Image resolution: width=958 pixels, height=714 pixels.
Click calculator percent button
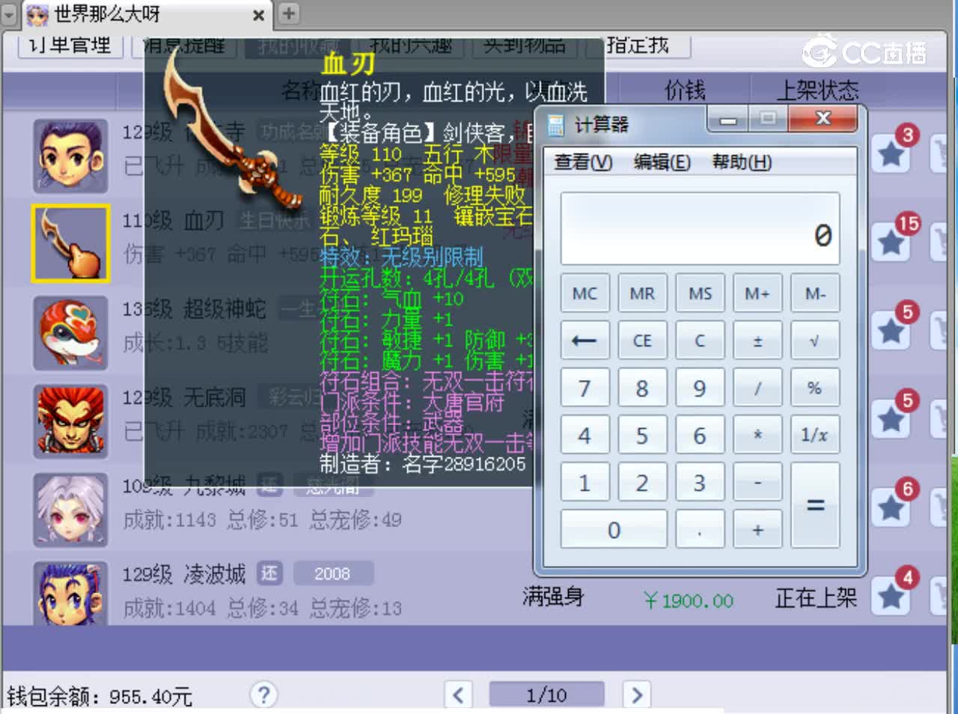pyautogui.click(x=815, y=388)
